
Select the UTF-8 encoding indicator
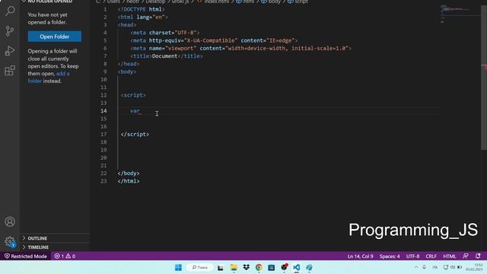(x=412, y=256)
